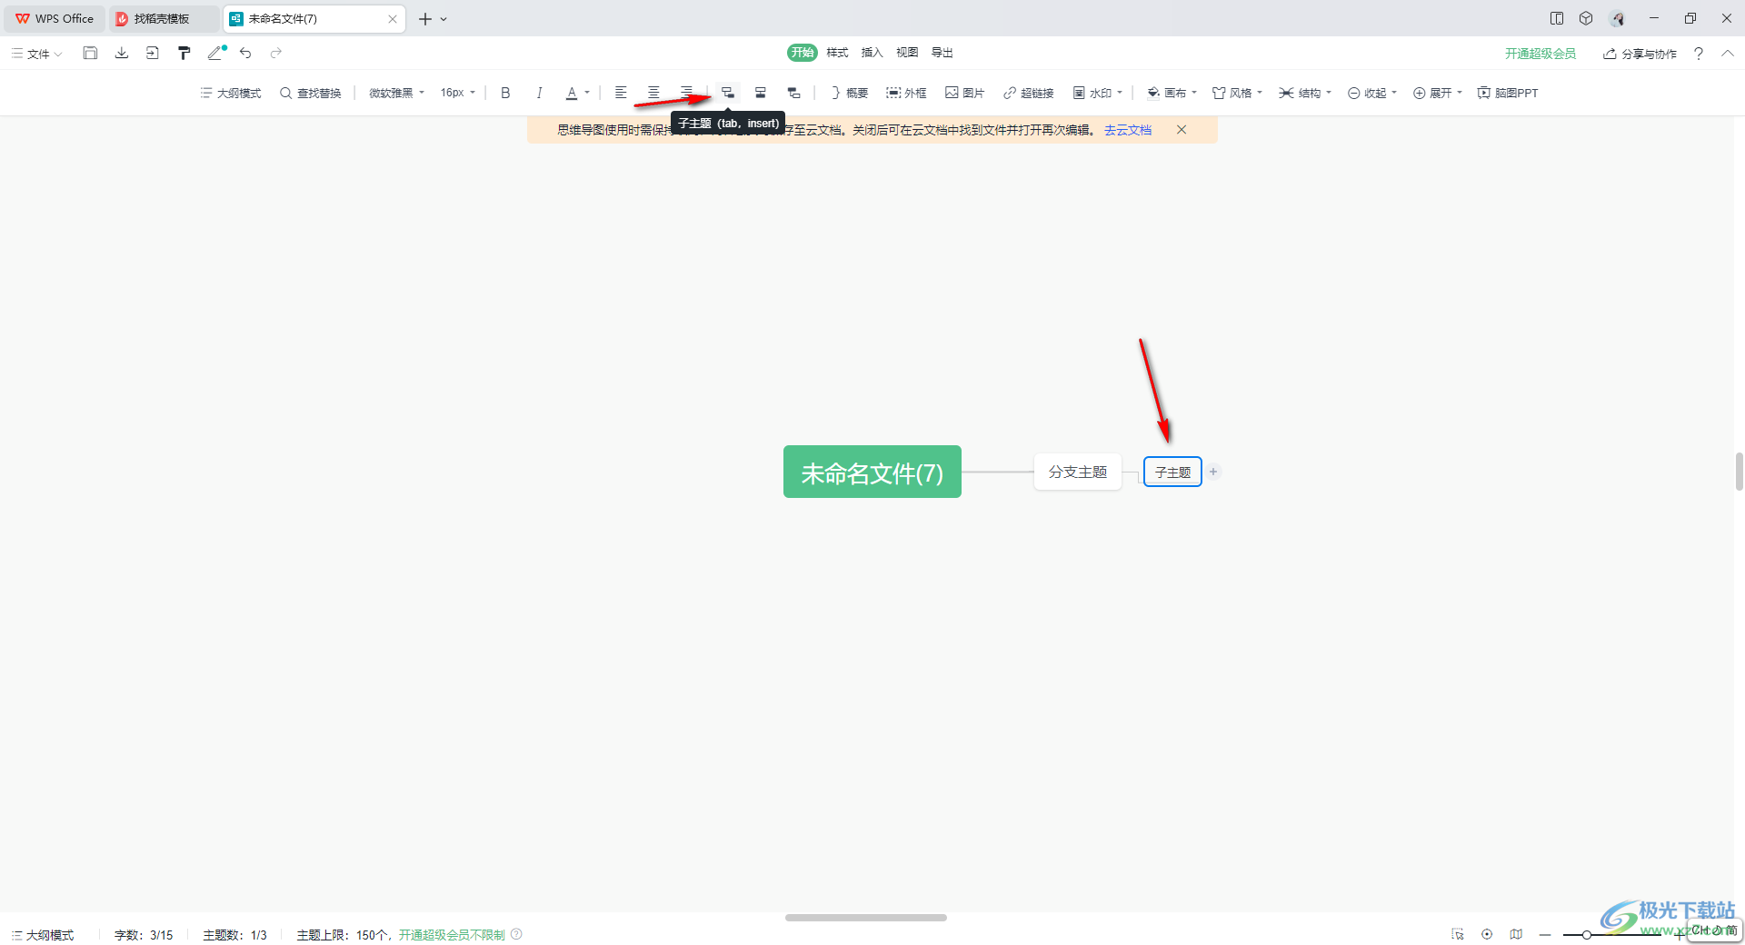Zoom out with the minus button

(x=1545, y=934)
